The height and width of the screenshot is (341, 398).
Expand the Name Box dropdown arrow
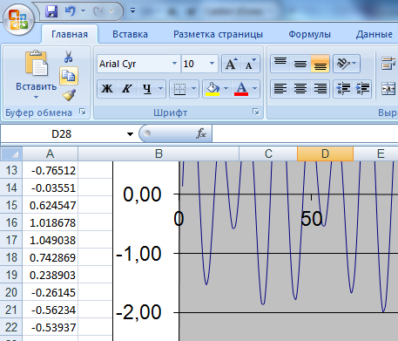pos(130,134)
